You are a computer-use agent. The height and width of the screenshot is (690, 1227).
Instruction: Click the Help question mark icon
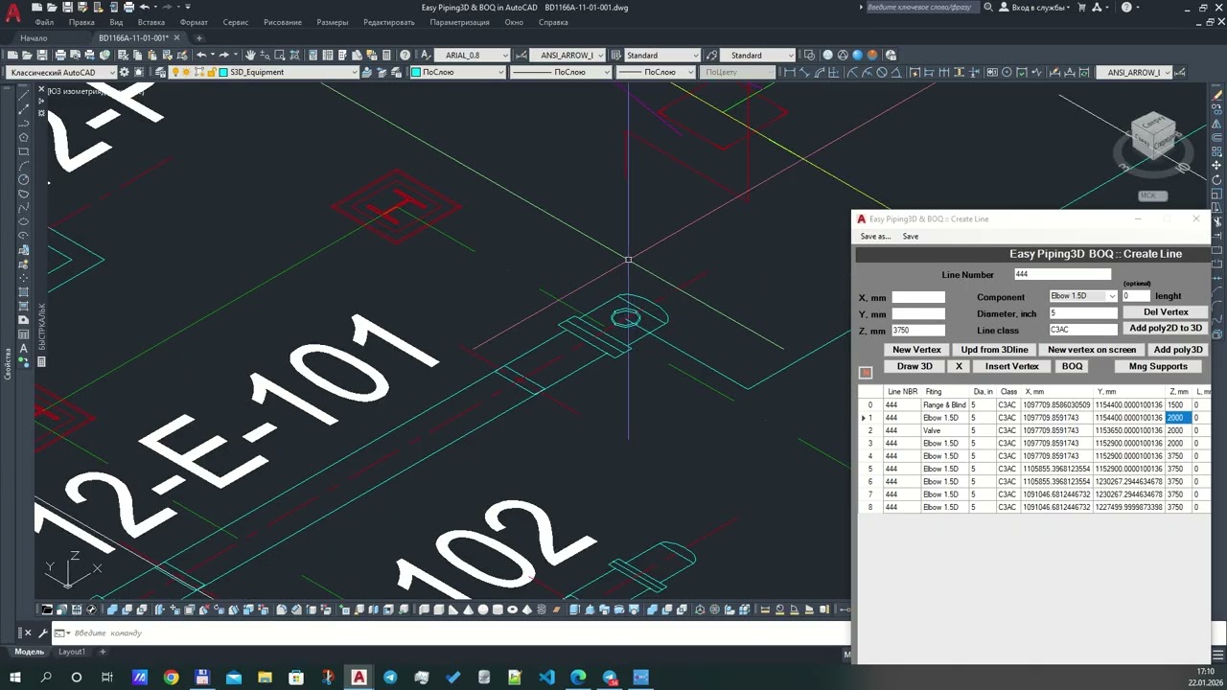pyautogui.click(x=405, y=55)
